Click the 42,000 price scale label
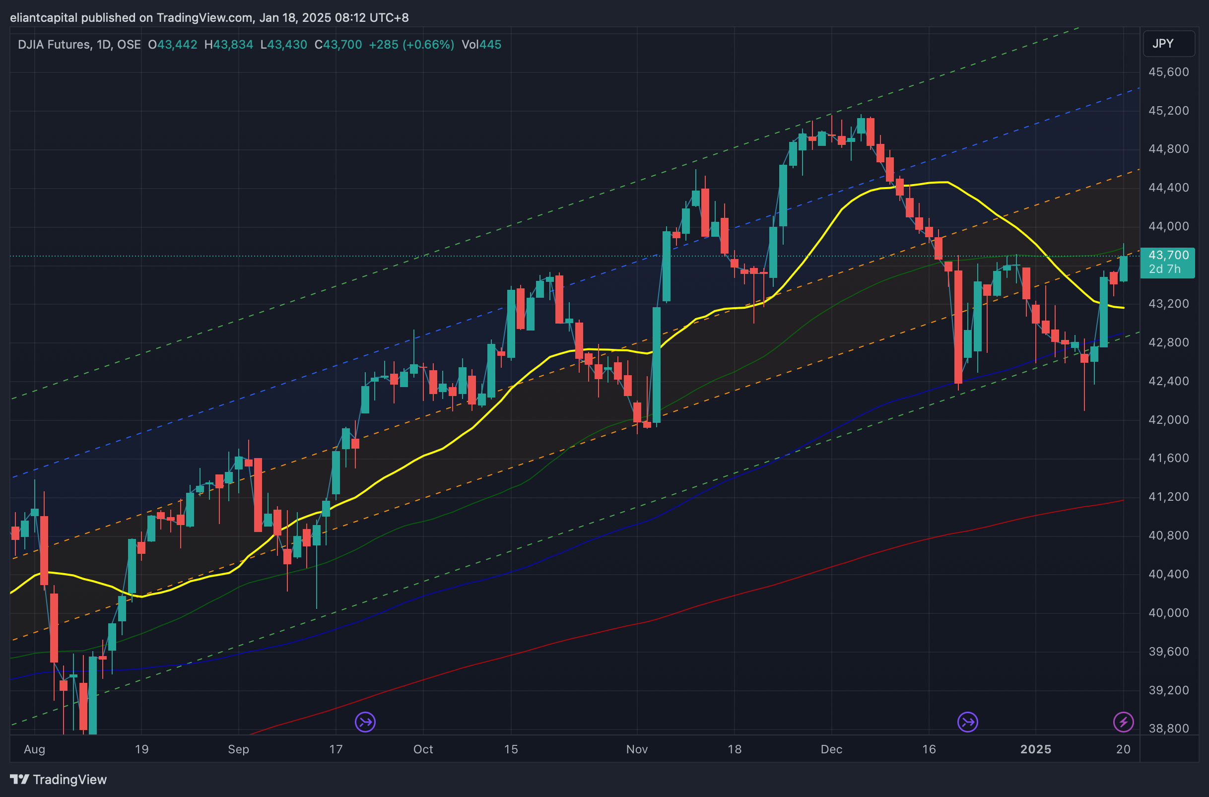1209x797 pixels. point(1168,420)
